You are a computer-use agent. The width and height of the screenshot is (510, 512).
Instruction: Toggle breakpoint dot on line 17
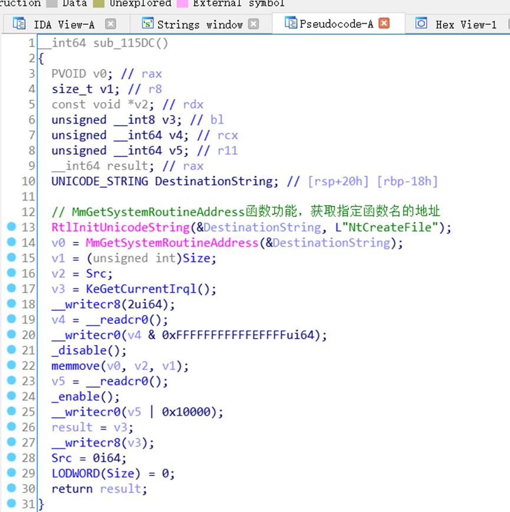11,288
